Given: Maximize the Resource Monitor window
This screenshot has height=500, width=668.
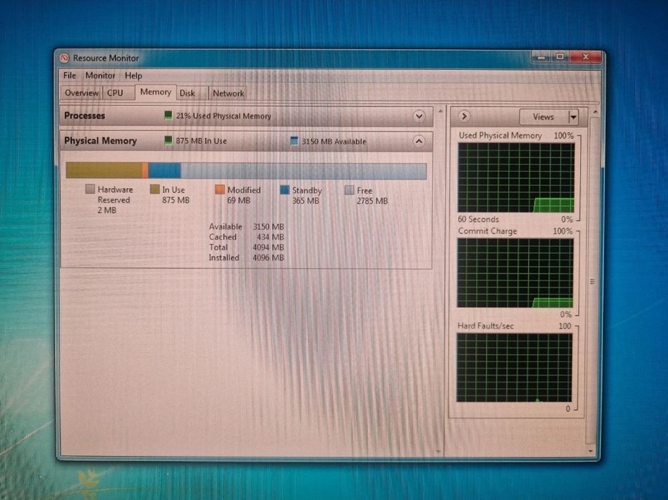Looking at the screenshot, I should (560, 57).
